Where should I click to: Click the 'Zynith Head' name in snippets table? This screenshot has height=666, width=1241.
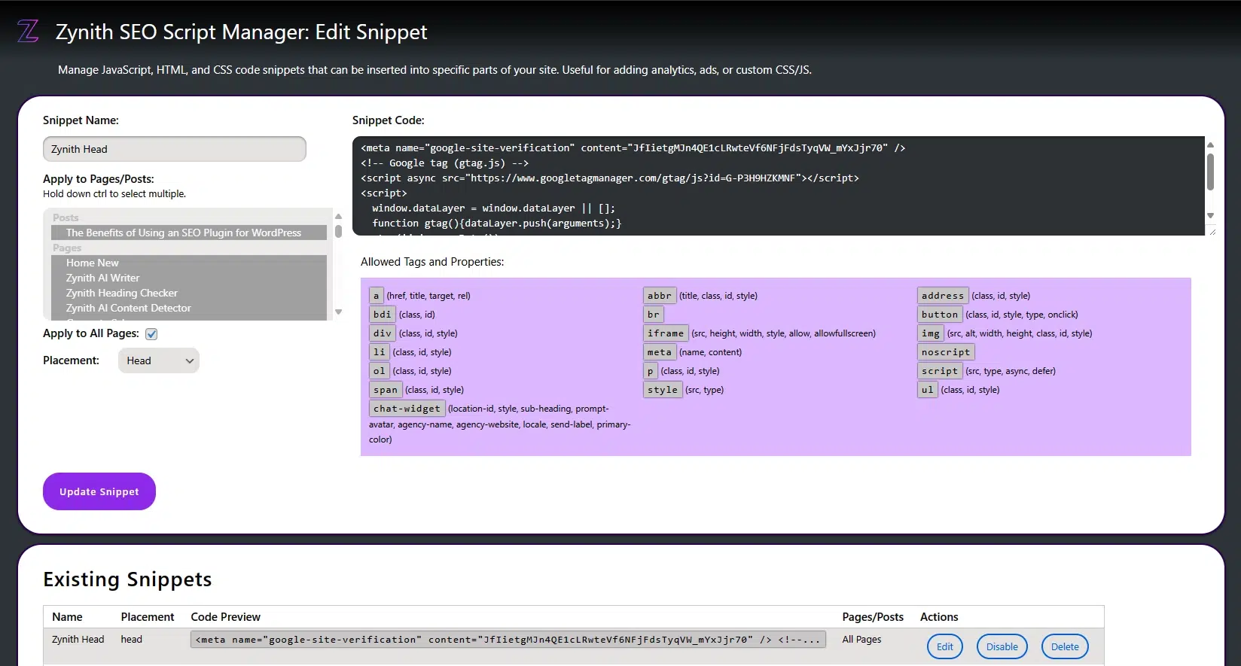78,639
